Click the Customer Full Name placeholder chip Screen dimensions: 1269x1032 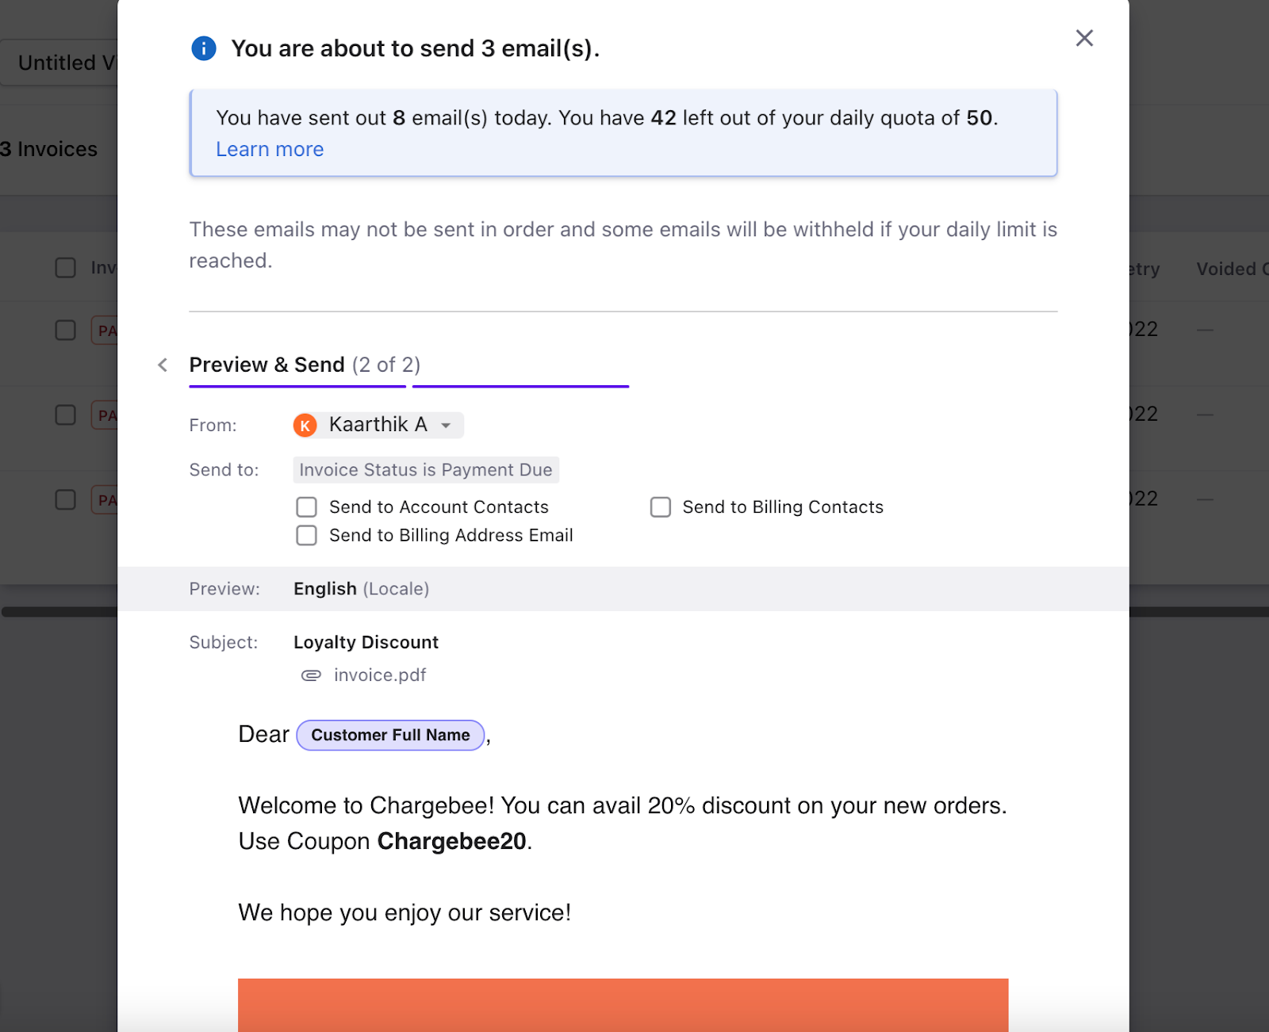click(x=390, y=736)
